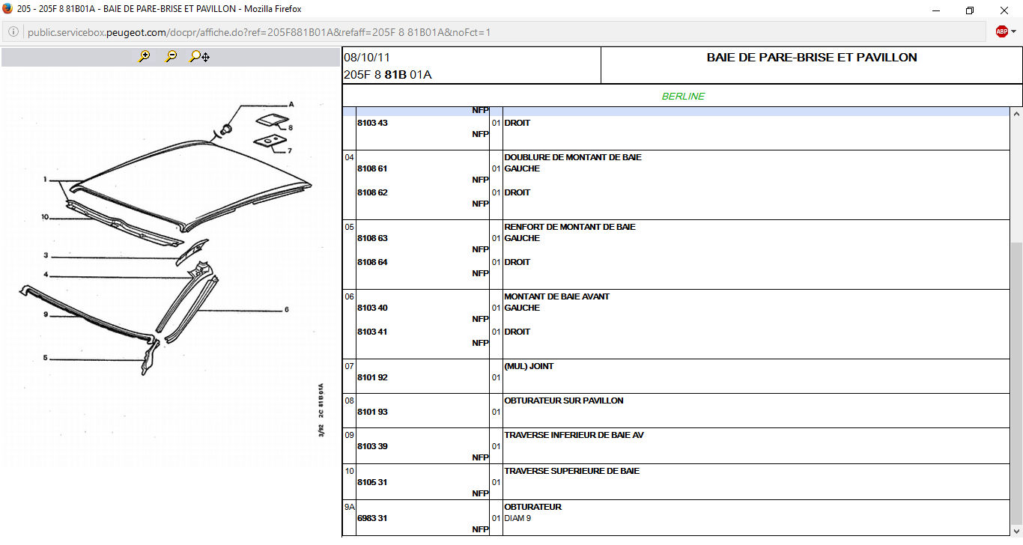Click the Firefox logo in title bar
The height and width of the screenshot is (545, 1023).
tap(7, 9)
